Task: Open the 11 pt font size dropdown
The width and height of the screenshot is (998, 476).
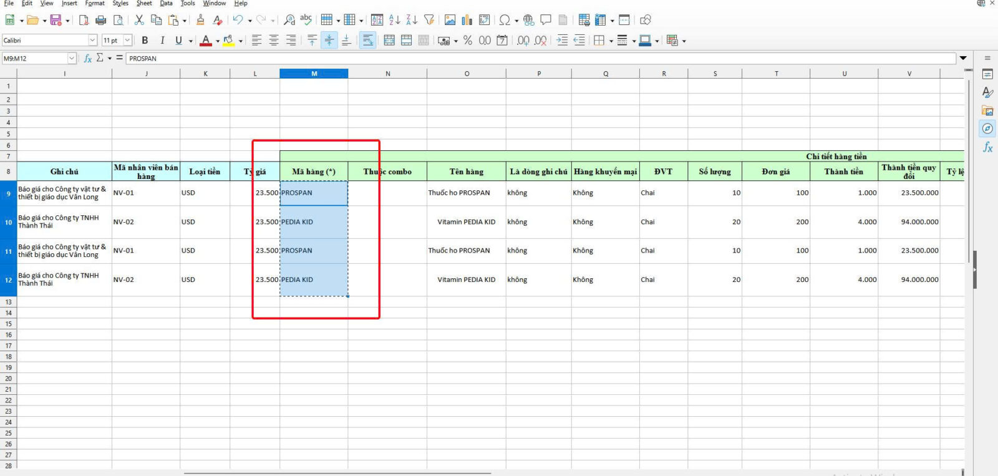Action: [127, 41]
